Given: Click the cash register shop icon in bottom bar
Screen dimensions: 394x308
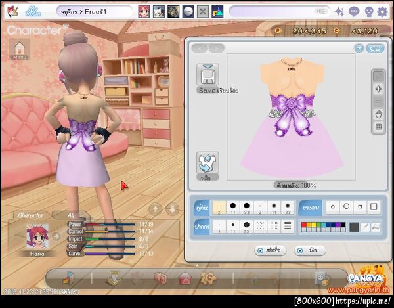Looking at the screenshot, I should [x=114, y=278].
